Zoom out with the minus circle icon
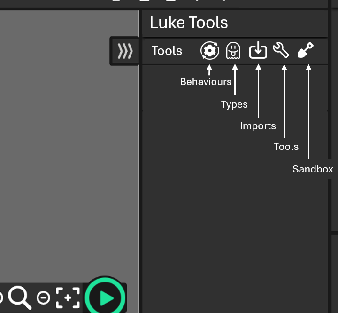 click(x=43, y=297)
